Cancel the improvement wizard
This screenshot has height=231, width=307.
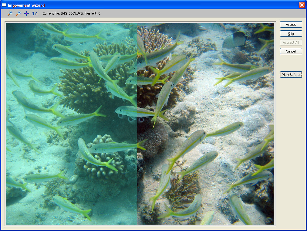click(x=291, y=51)
